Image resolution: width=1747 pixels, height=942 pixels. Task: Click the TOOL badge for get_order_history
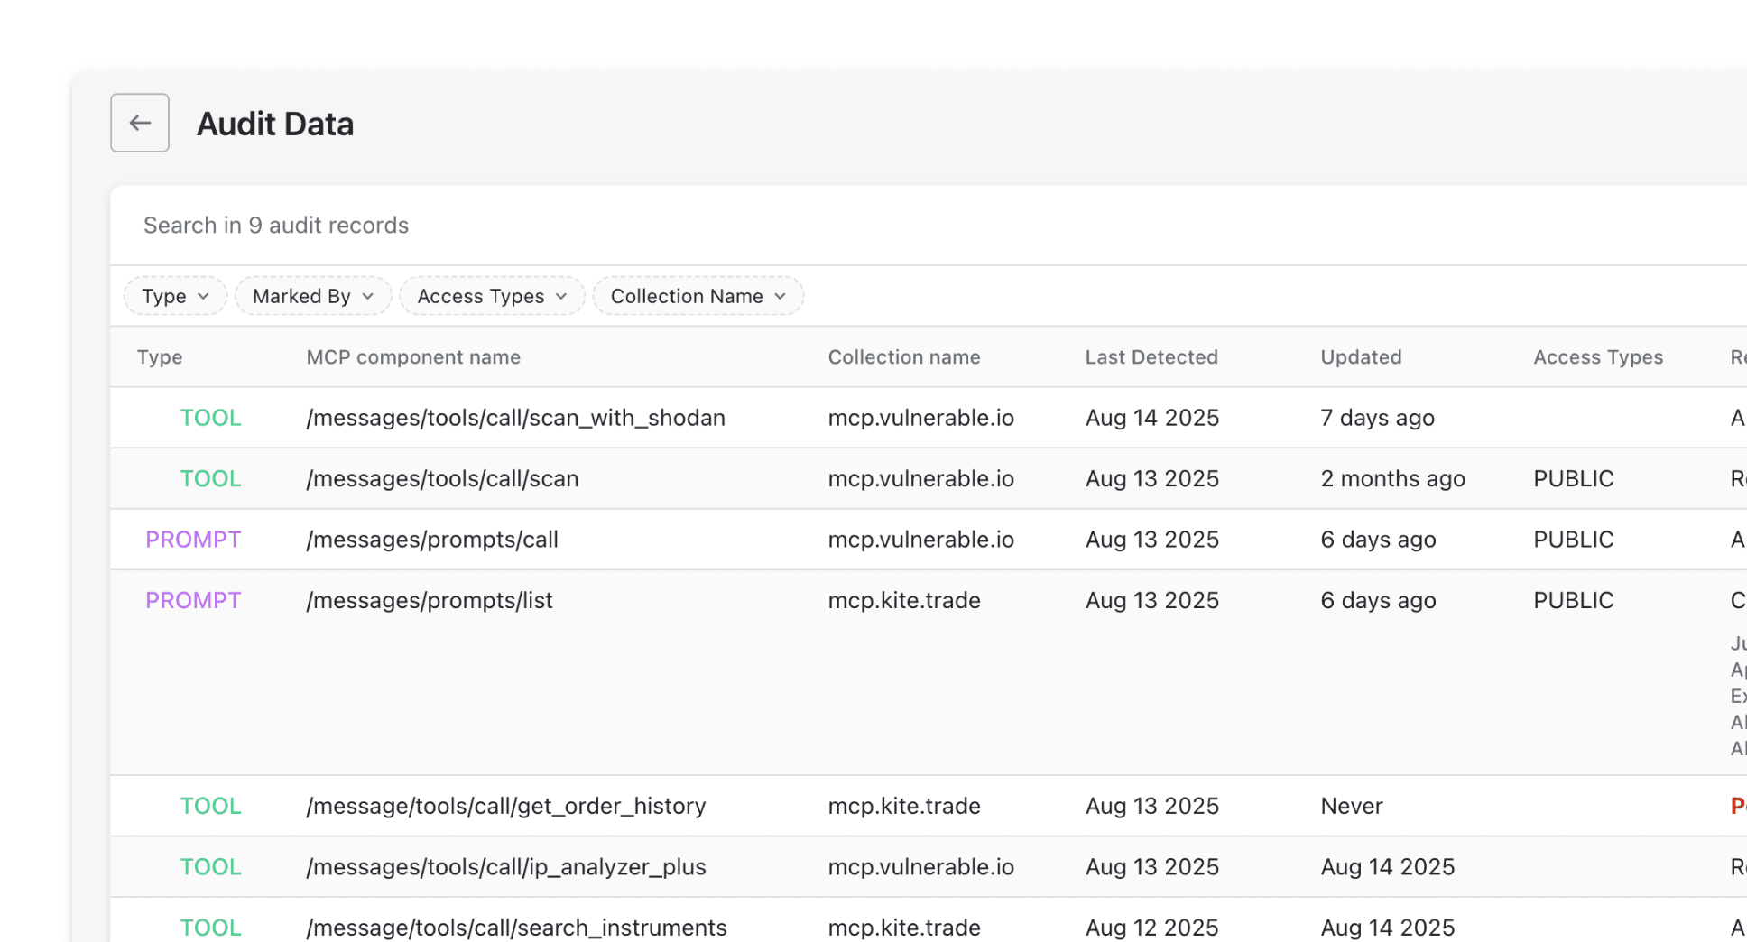click(209, 806)
